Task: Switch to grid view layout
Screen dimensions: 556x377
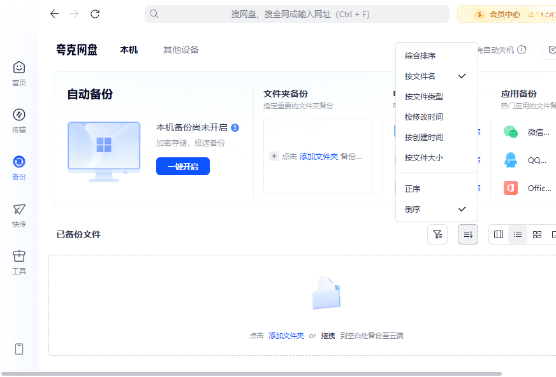Action: point(537,234)
